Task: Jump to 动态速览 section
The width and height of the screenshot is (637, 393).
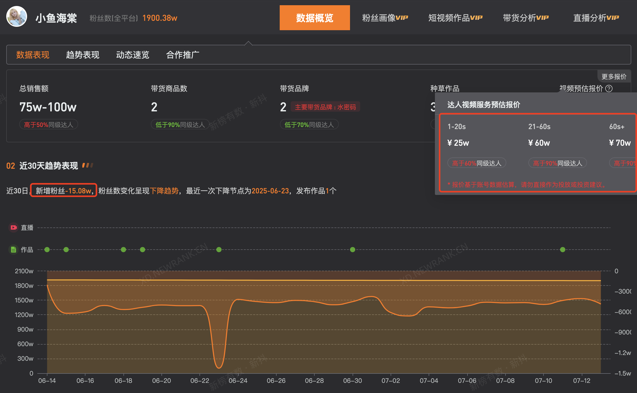Action: click(133, 55)
